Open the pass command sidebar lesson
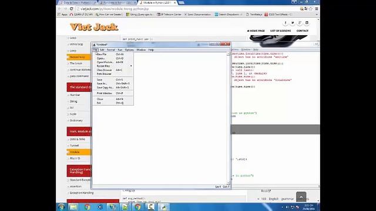 pyautogui.click(x=79, y=76)
